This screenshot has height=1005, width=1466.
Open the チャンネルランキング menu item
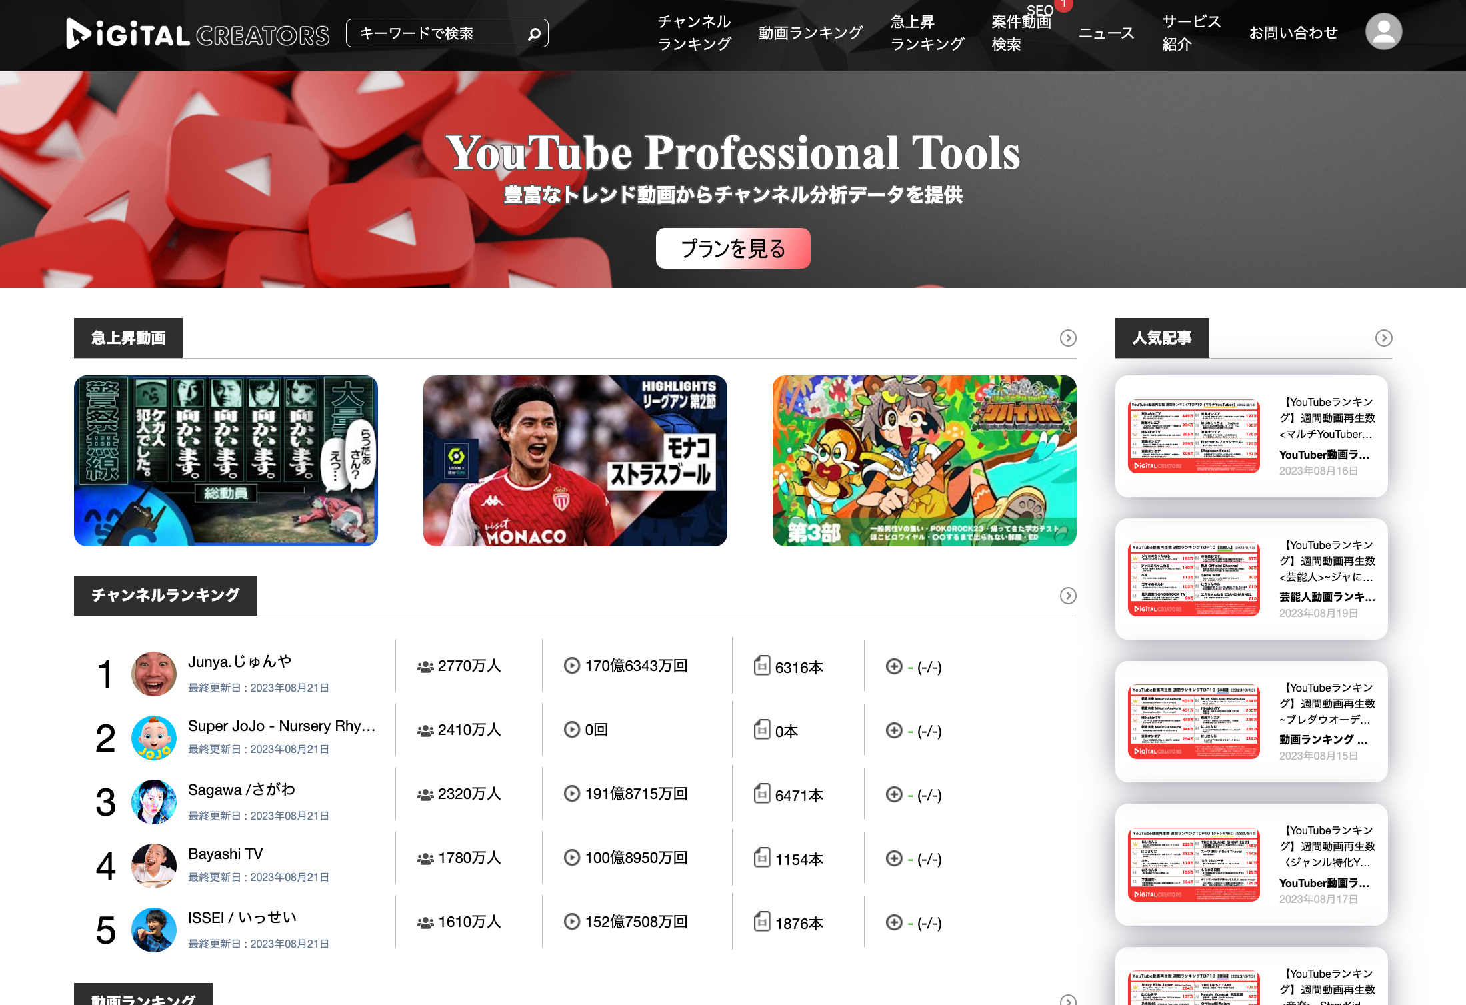(x=694, y=33)
